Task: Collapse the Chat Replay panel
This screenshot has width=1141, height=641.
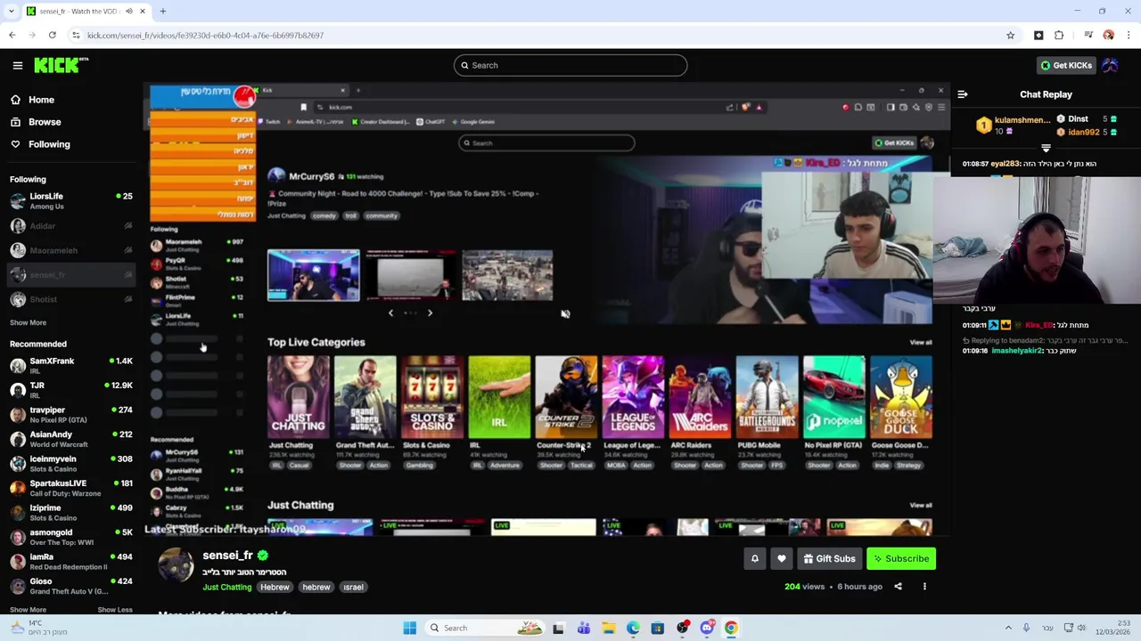Action: click(x=963, y=94)
